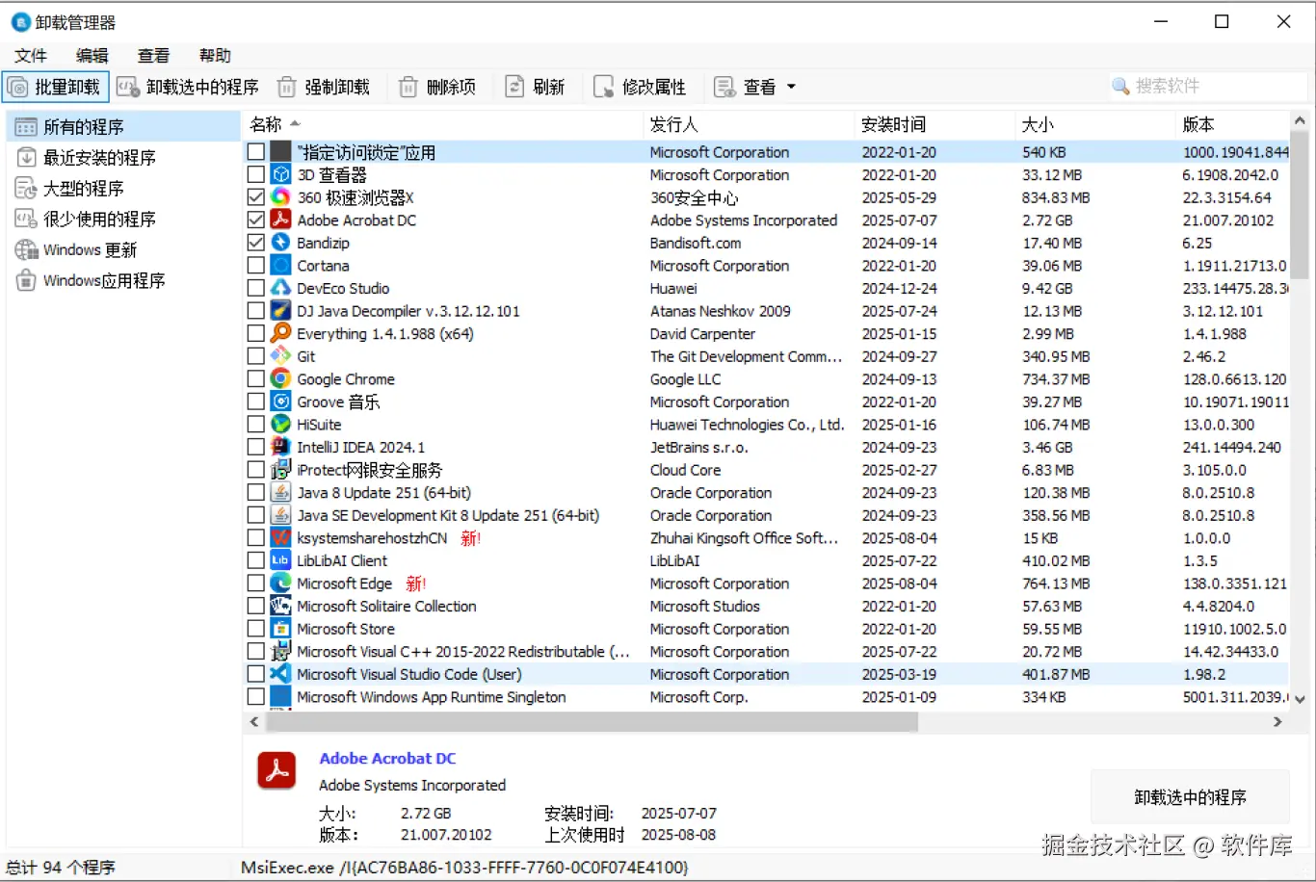Screen dimensions: 1316x882
Task: Open the 查看 toolbar dropdown arrow
Action: (792, 87)
